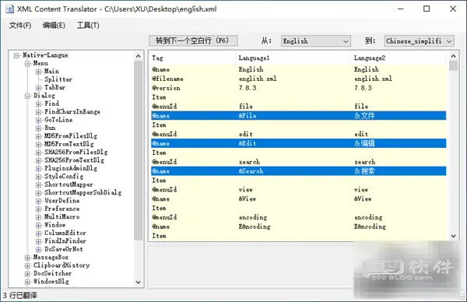The width and height of the screenshot is (467, 302).
Task: Expand the WindowsDlg tree node
Action: tap(28, 282)
